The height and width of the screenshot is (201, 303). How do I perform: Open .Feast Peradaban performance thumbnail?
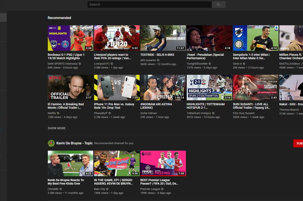click(x=209, y=38)
